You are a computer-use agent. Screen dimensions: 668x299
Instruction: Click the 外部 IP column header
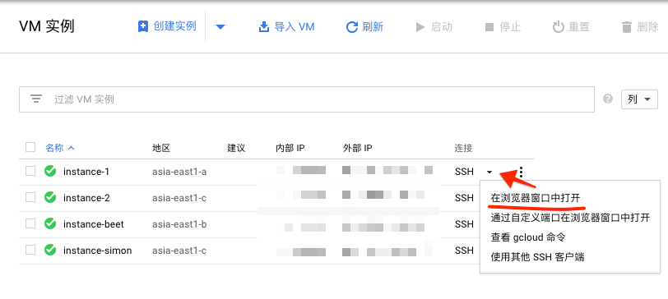click(x=357, y=148)
